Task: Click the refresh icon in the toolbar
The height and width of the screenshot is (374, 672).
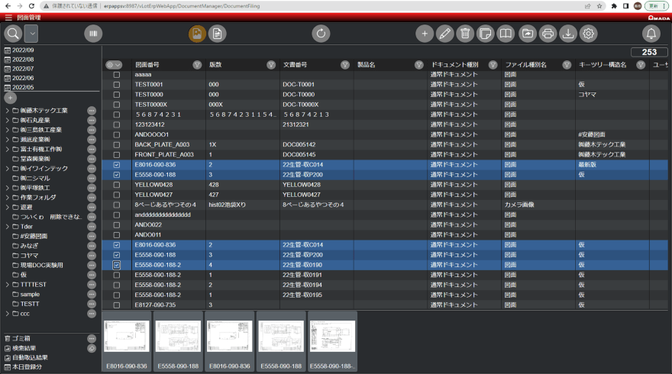Action: click(x=321, y=34)
